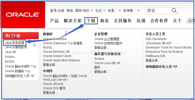Open Oracle Database 11g 快捷版

(x=63, y=43)
